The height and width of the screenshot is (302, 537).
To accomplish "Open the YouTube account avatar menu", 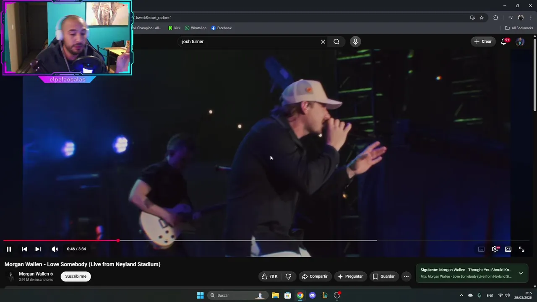I will pos(520,42).
